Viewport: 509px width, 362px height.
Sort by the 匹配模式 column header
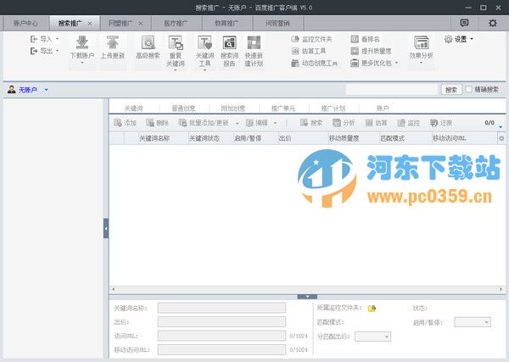(x=406, y=138)
